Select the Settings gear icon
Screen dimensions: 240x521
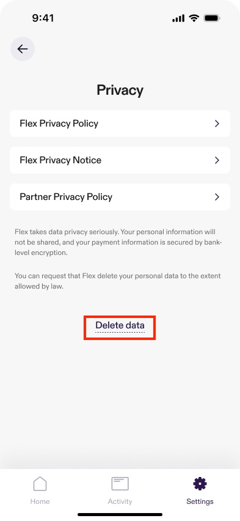tap(200, 484)
